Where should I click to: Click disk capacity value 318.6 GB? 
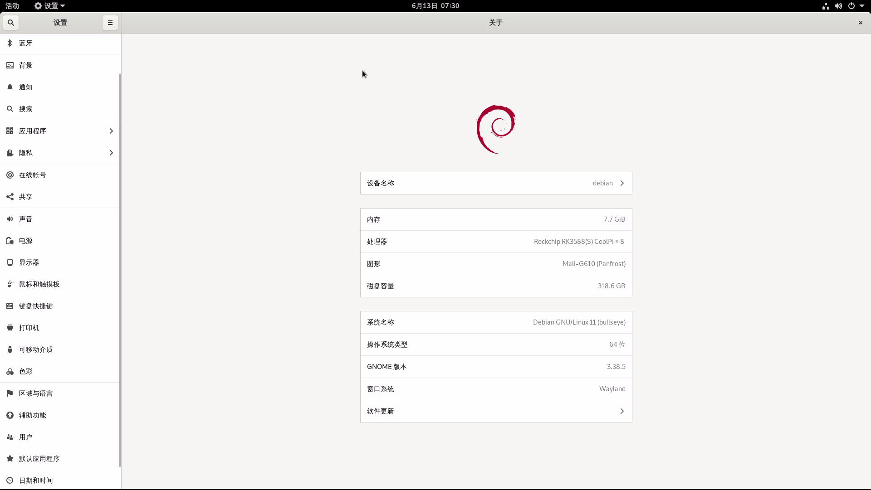(x=612, y=286)
